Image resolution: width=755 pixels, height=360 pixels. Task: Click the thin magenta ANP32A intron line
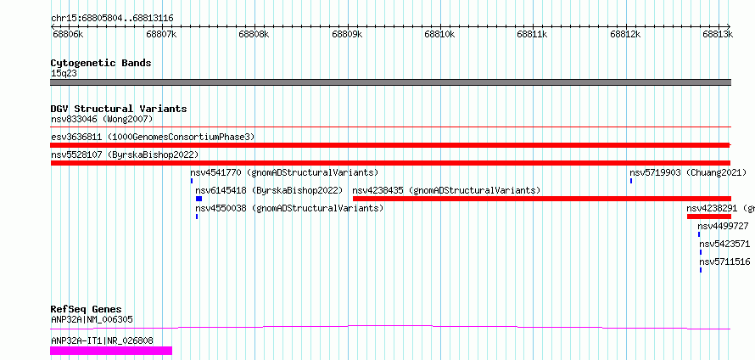(x=390, y=327)
